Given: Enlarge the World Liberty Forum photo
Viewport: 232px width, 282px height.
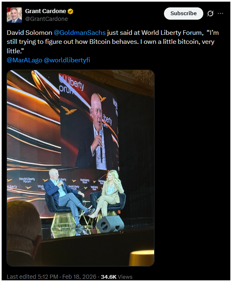Looking at the screenshot, I should point(81,168).
